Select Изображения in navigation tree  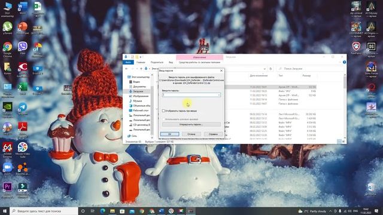pyautogui.click(x=141, y=96)
